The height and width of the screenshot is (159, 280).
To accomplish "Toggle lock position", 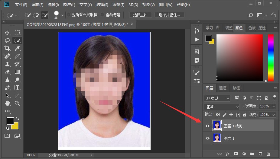I will [231, 115].
